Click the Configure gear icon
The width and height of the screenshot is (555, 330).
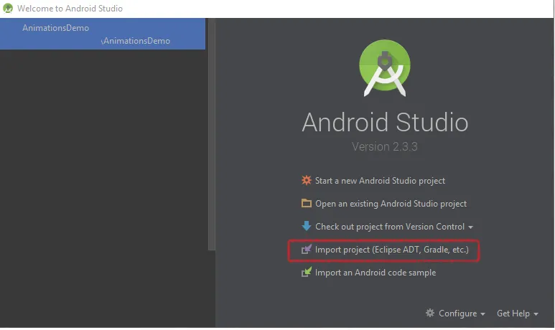click(429, 313)
